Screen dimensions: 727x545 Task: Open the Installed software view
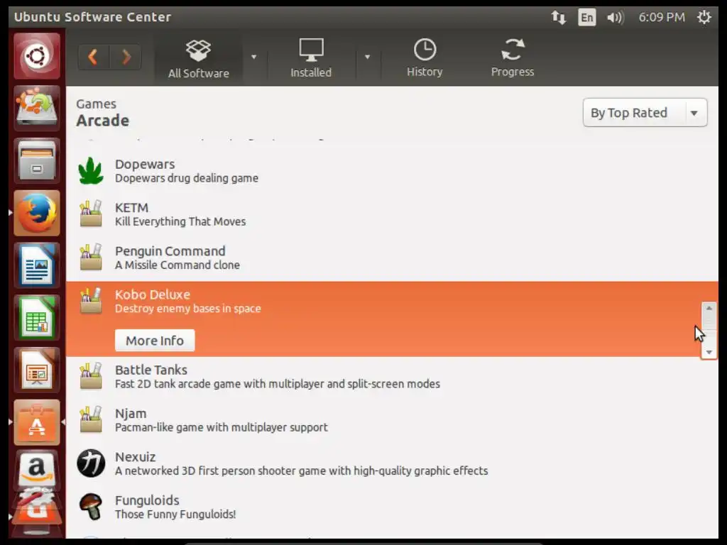click(311, 58)
